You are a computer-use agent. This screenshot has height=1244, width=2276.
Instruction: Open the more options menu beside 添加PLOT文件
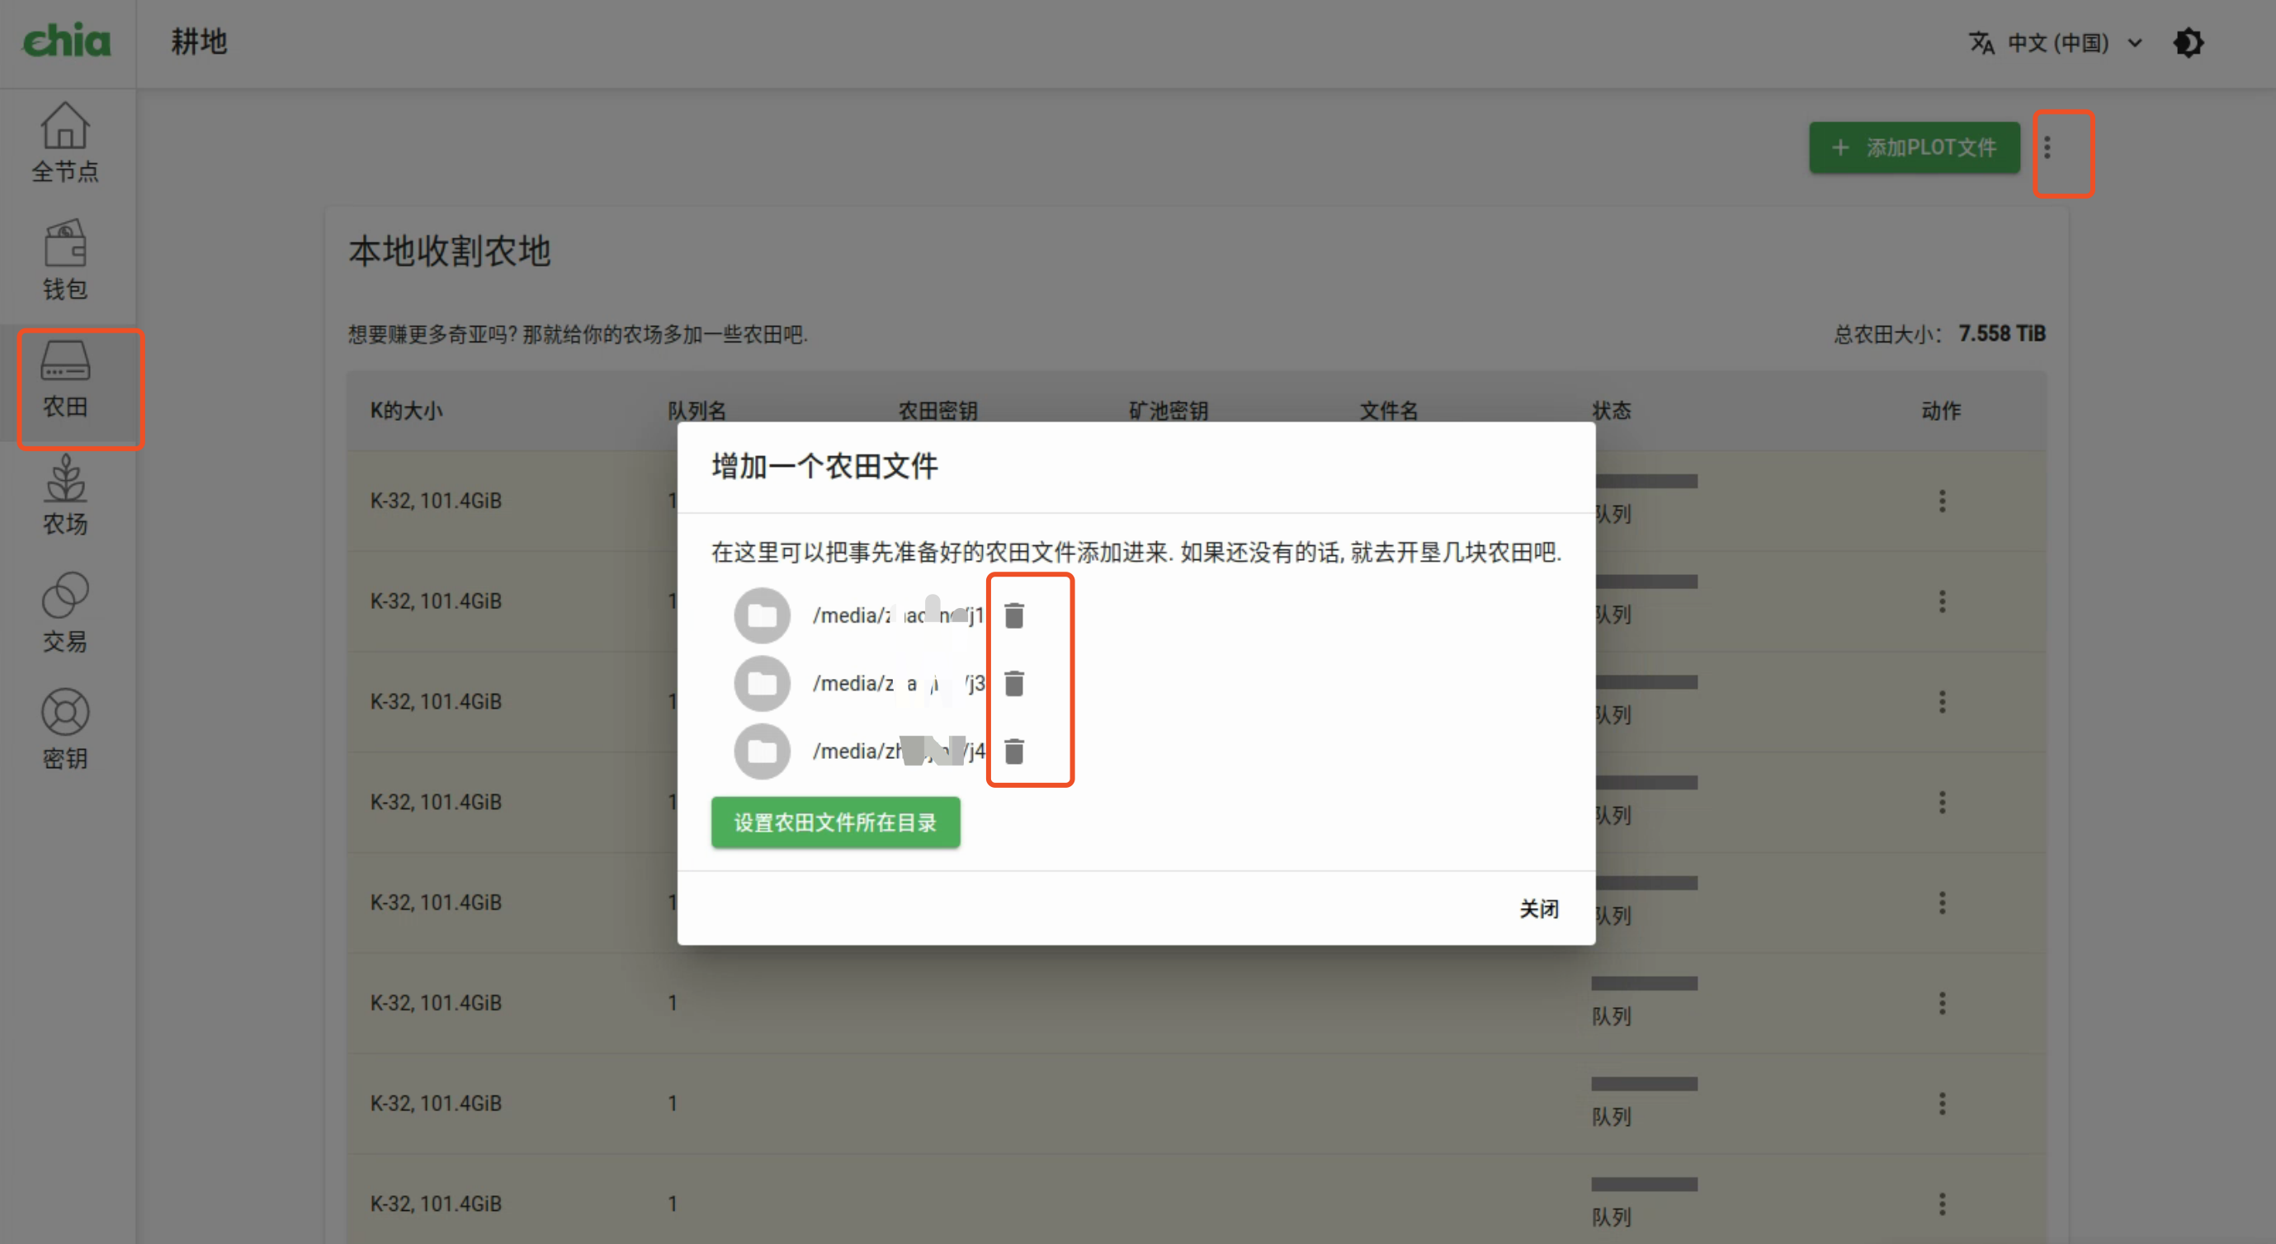pyautogui.click(x=2047, y=148)
